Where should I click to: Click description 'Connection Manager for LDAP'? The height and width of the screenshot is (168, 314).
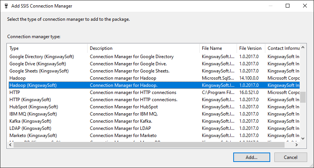tap(120, 128)
